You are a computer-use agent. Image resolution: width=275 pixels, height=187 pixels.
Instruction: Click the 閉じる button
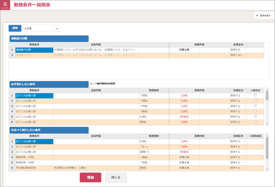tap(116, 177)
